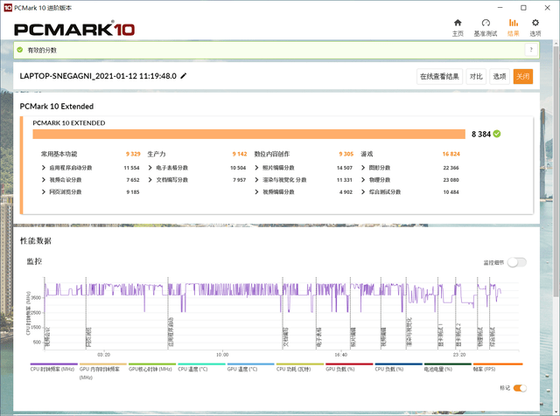The height and width of the screenshot is (416, 560).
Task: Click the 有效的分数 green status icon
Action: 21,52
